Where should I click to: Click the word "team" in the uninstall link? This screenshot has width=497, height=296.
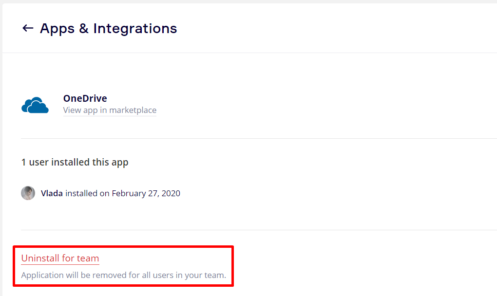[x=88, y=259]
